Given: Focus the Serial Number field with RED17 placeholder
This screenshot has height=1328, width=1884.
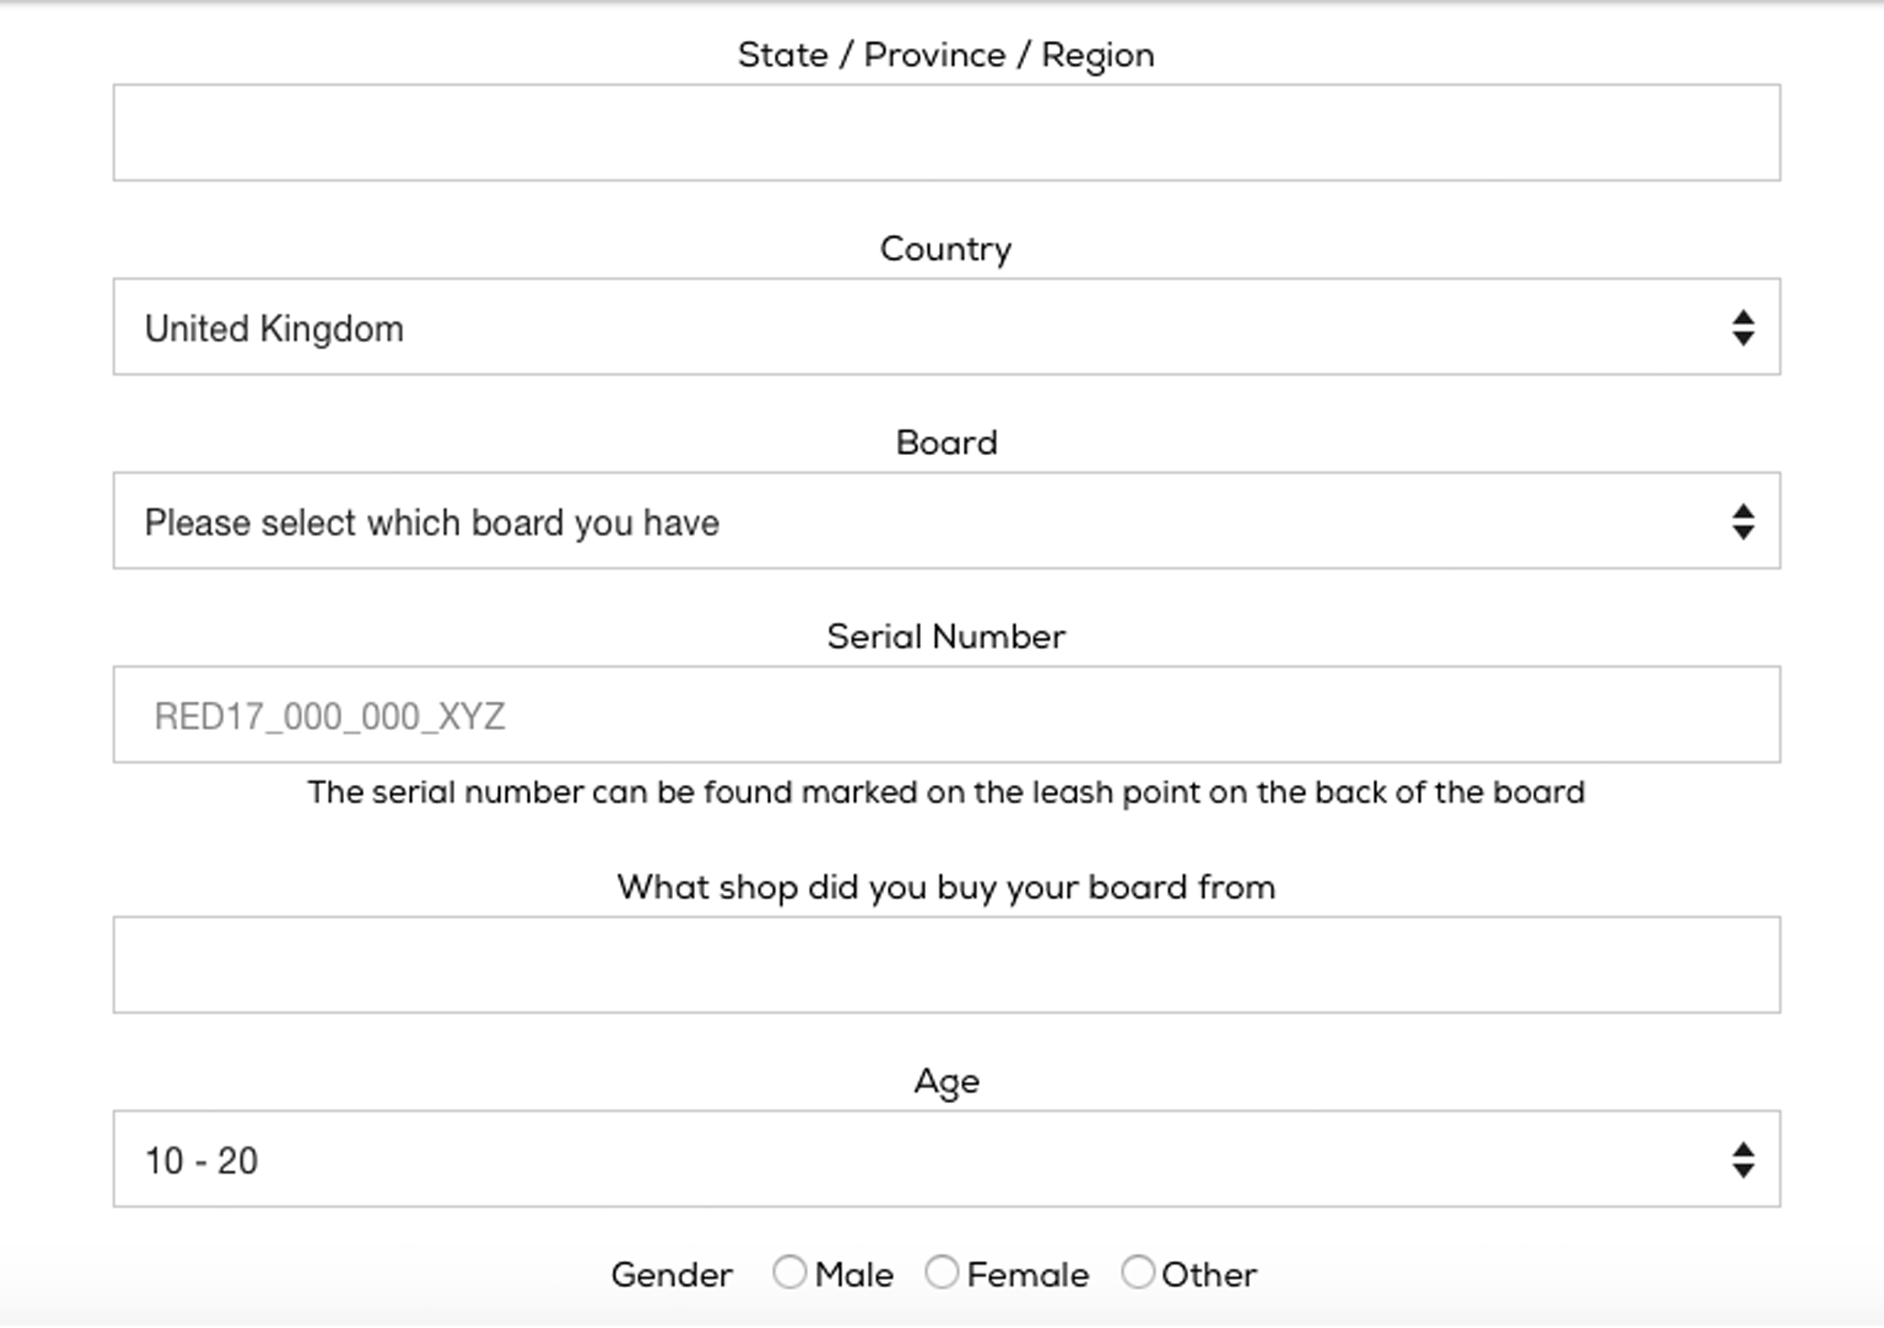Looking at the screenshot, I should pos(946,715).
